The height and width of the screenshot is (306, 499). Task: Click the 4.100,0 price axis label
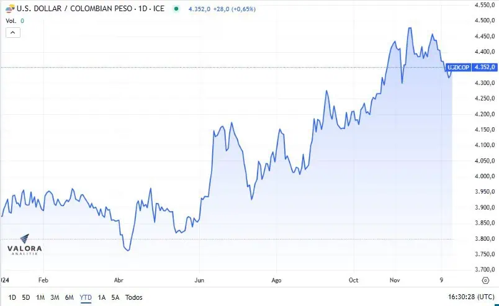click(485, 145)
